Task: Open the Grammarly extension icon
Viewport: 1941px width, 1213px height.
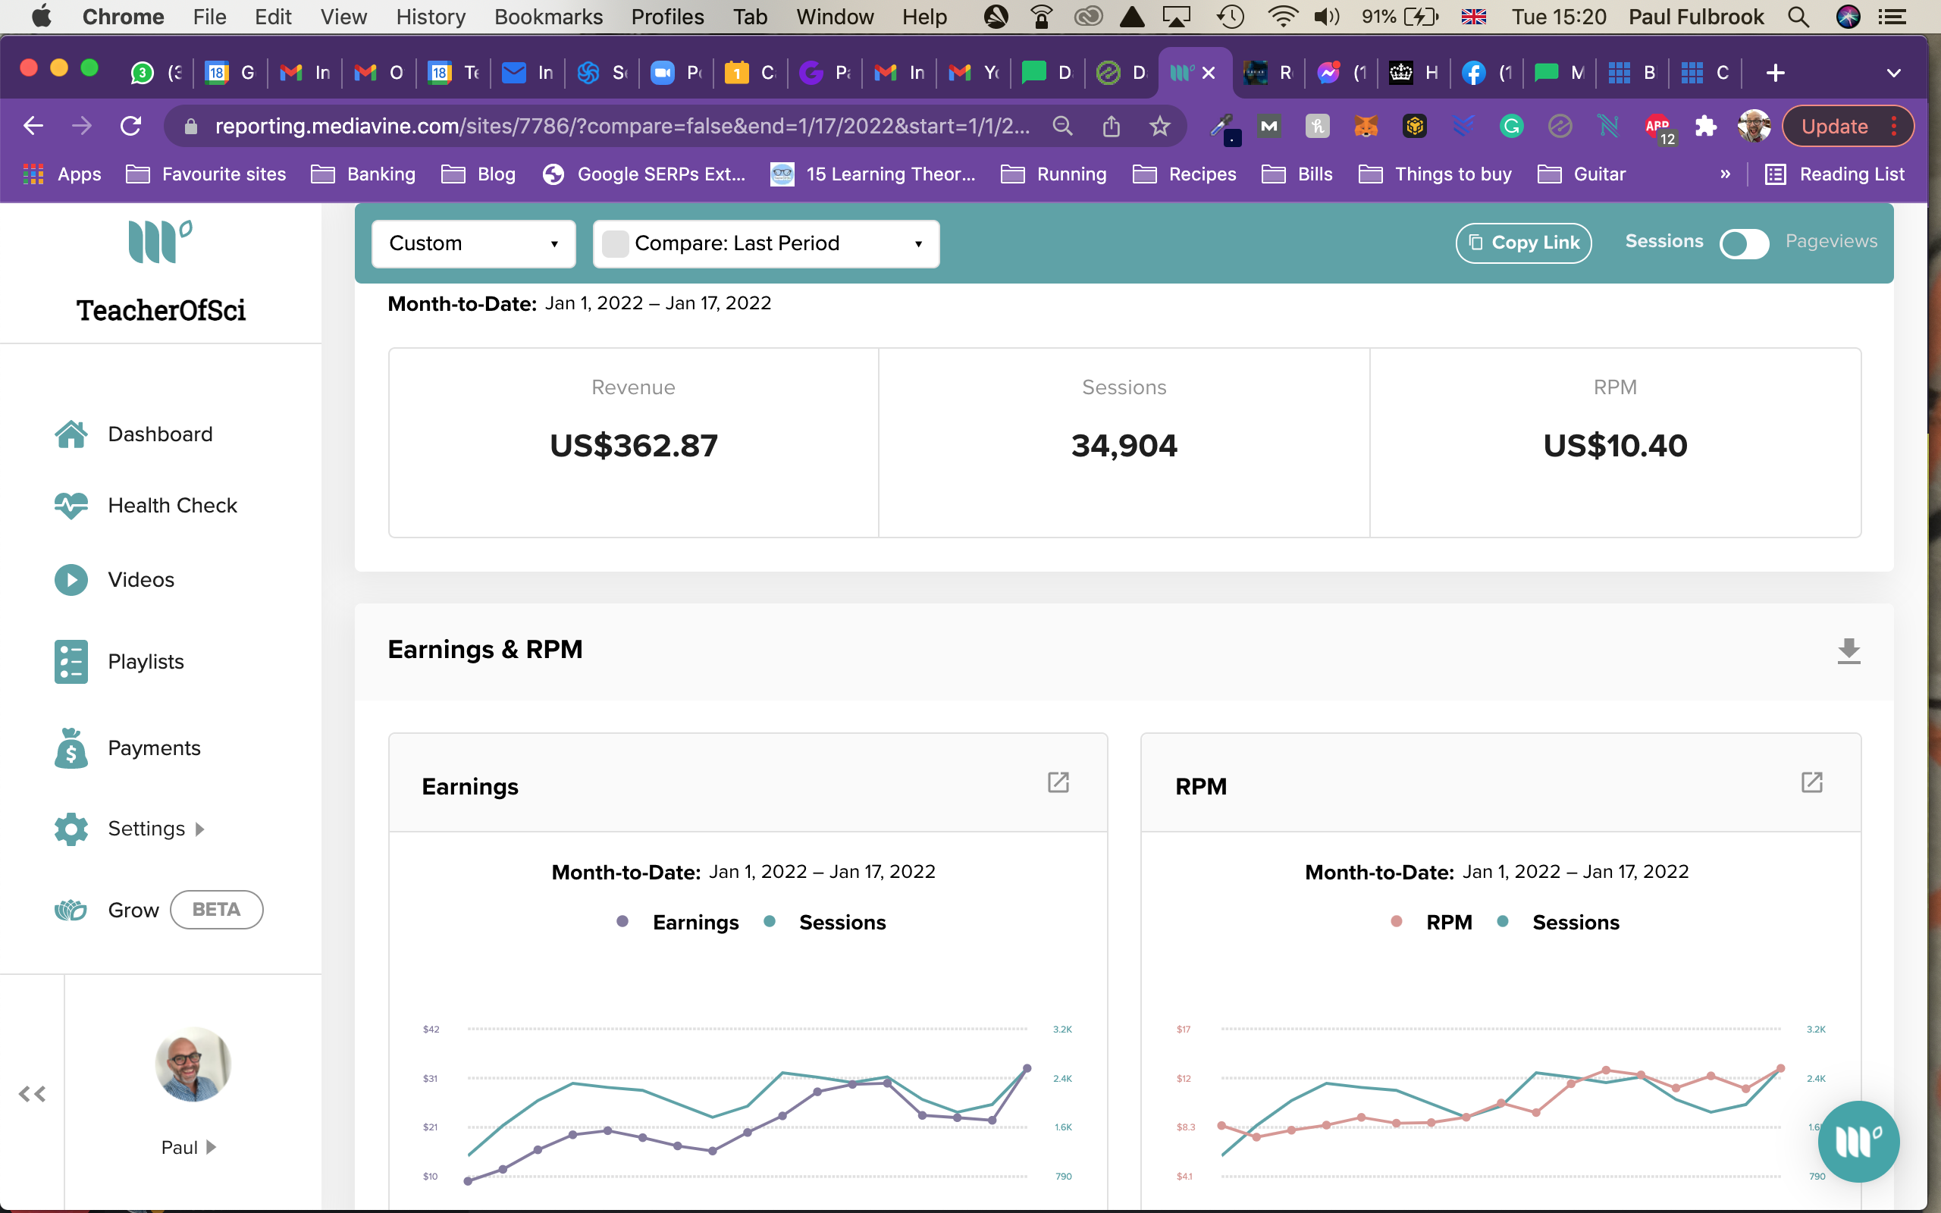Action: [x=1511, y=126]
